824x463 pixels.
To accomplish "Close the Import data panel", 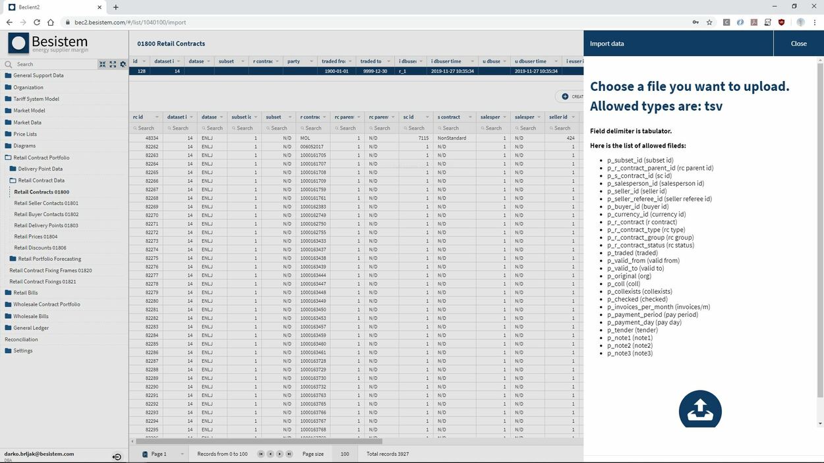I will pos(798,43).
